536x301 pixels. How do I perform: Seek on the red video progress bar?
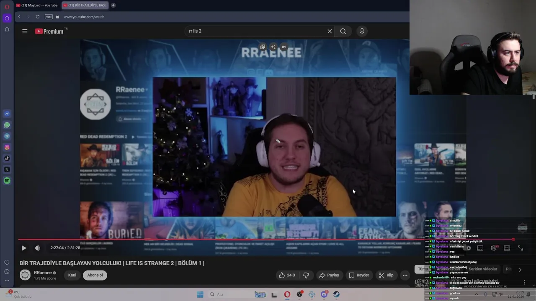pyautogui.click(x=266, y=240)
